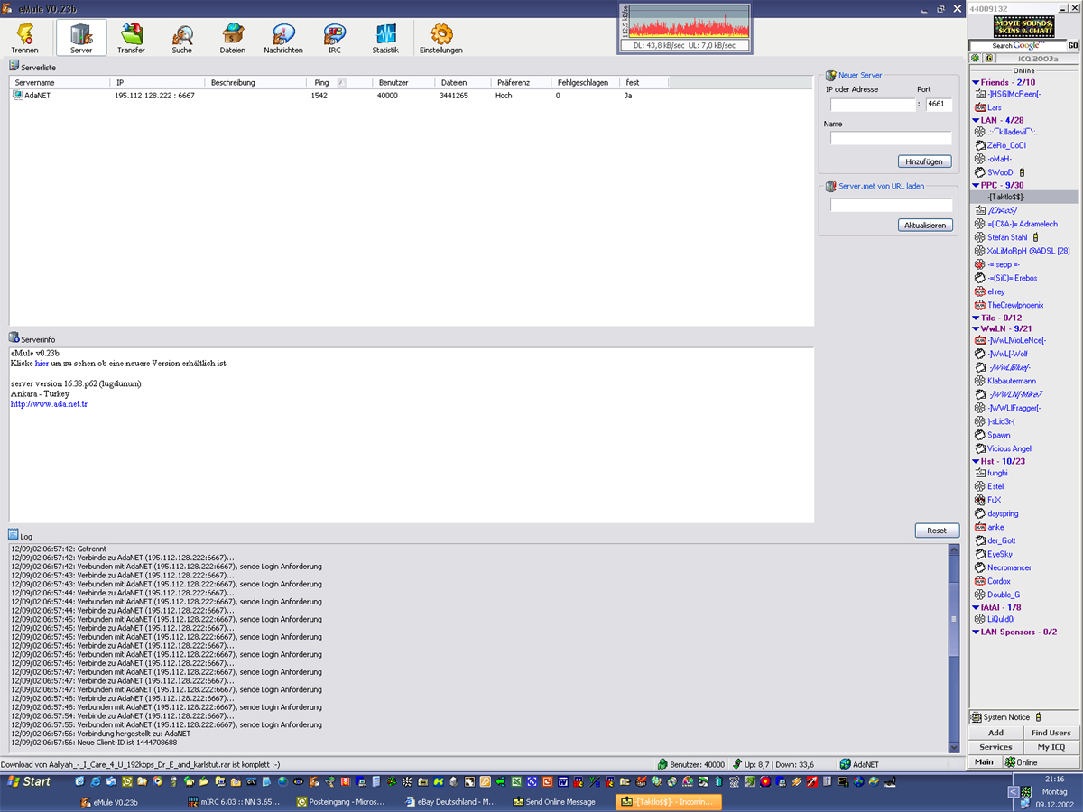
Task: Collapse the Friends group in ICQ
Action: coord(977,83)
